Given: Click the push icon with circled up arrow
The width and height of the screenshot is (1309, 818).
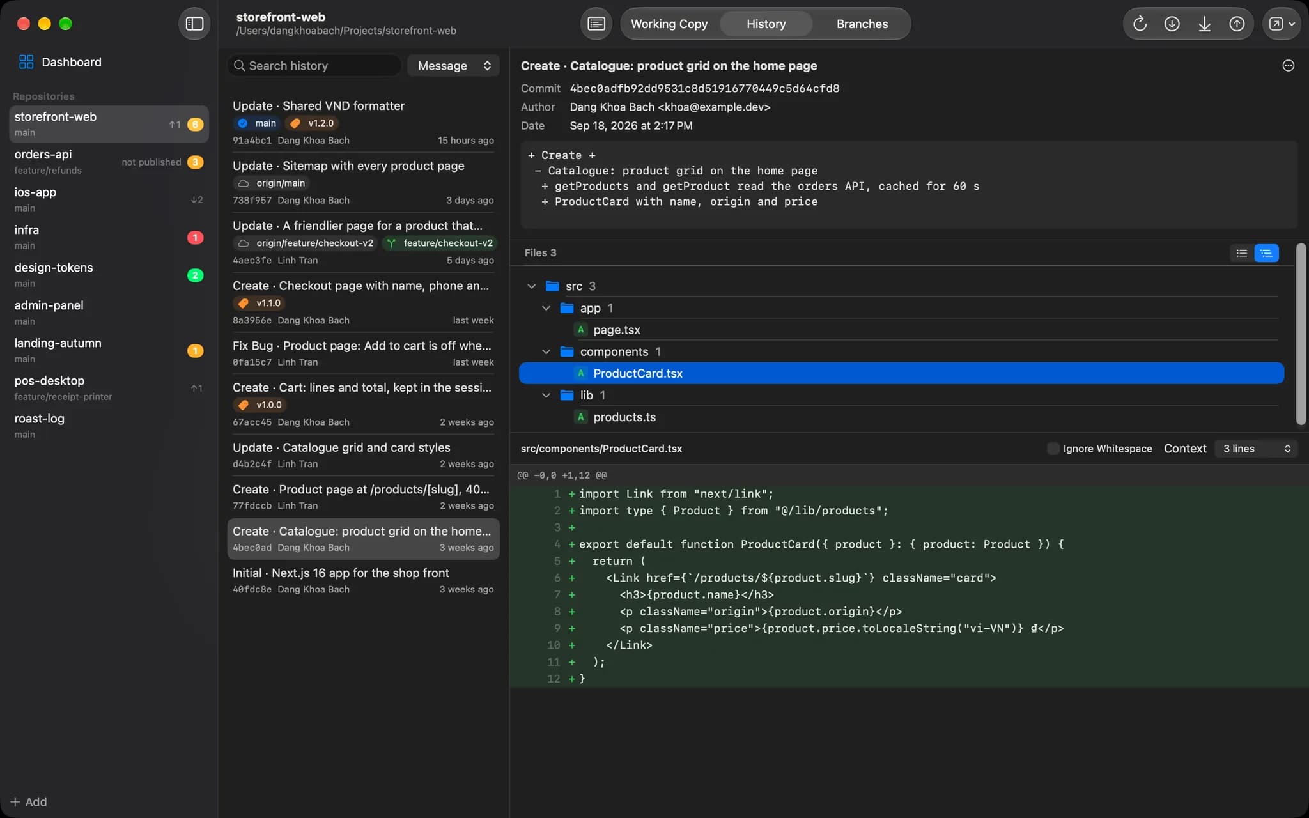Looking at the screenshot, I should point(1237,24).
